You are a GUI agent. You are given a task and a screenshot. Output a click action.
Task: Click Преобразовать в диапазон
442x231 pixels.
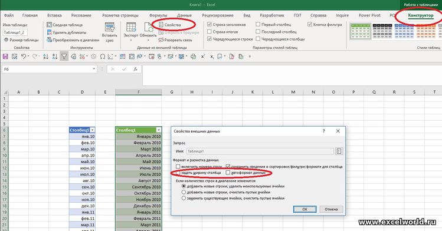tap(73, 40)
